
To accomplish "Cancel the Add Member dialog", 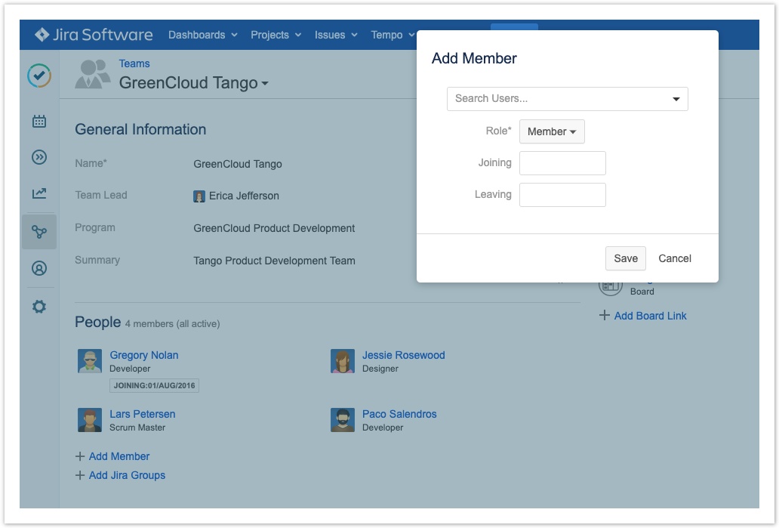I will coord(674,258).
